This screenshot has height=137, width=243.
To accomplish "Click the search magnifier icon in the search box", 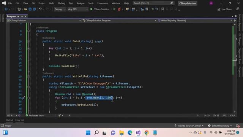I will [x=172, y=3].
